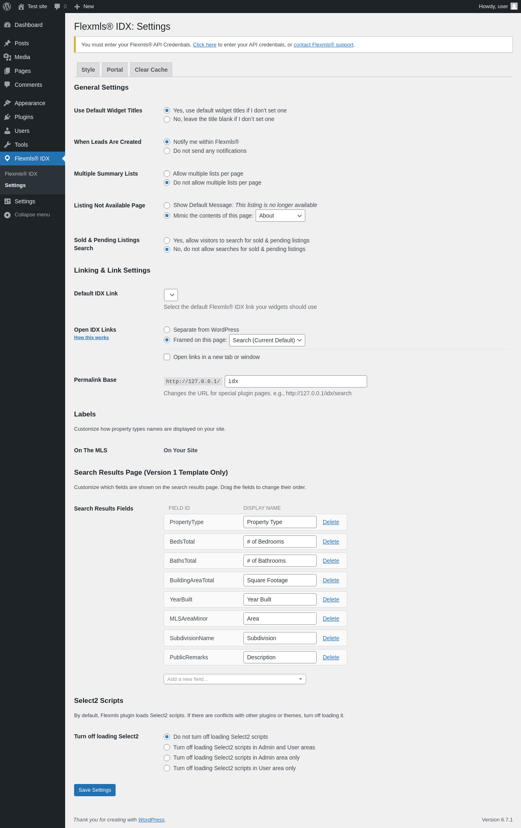Switch to the Portal tab
The image size is (521, 828).
[115, 70]
